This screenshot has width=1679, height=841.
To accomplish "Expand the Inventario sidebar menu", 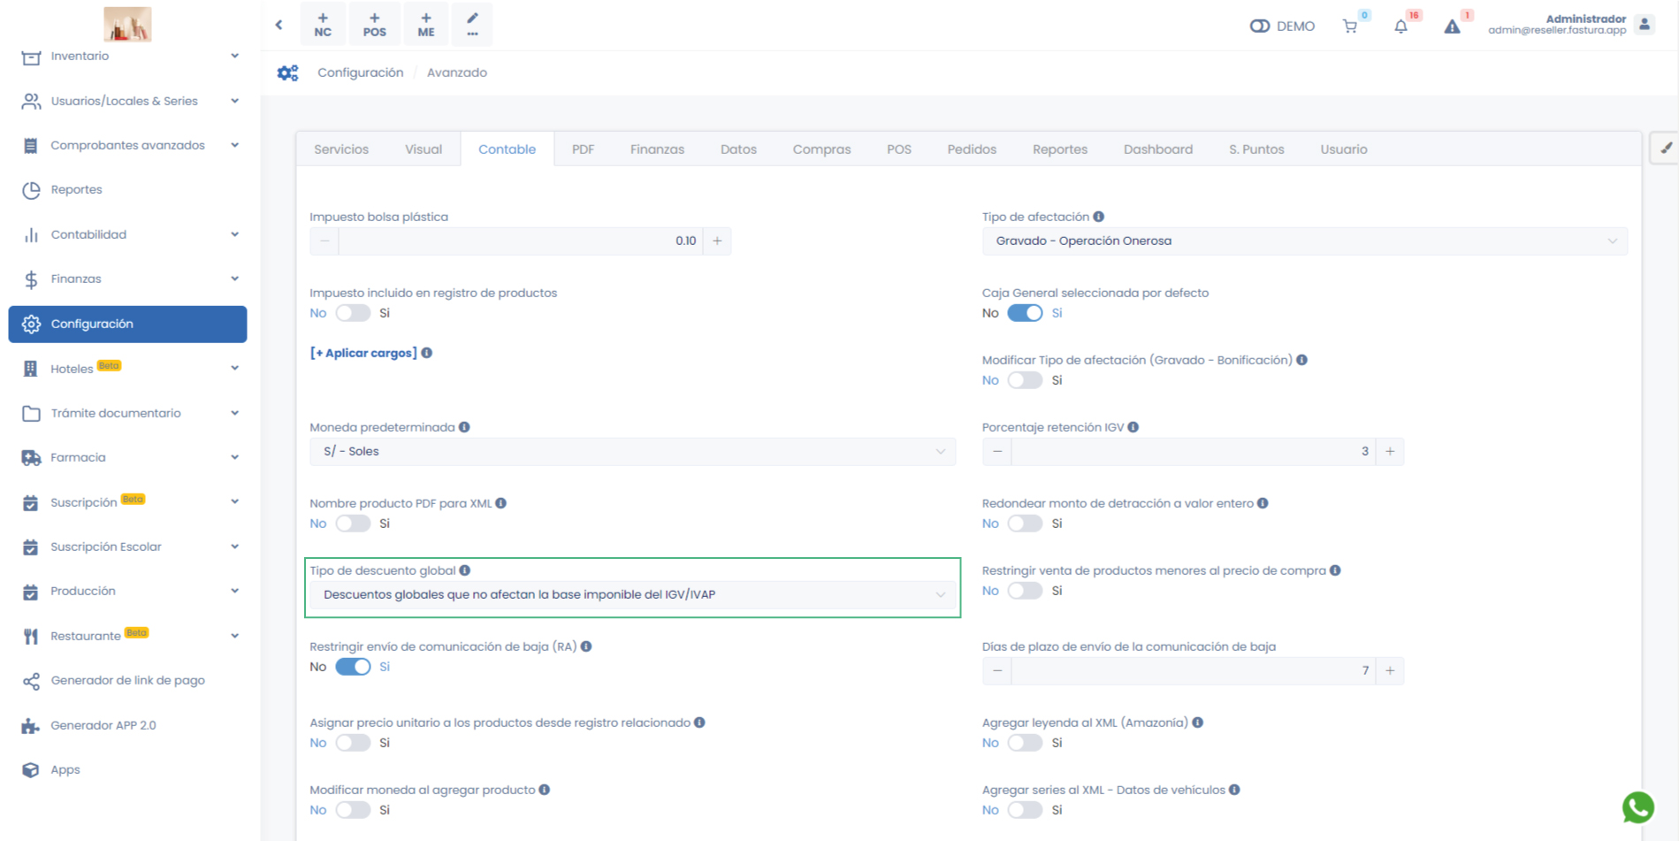I will (x=128, y=56).
